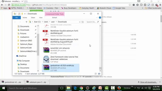This screenshot has width=162, height=91.
Task: Click the properties checkmark quick access icon
Action: [x=19, y=14]
